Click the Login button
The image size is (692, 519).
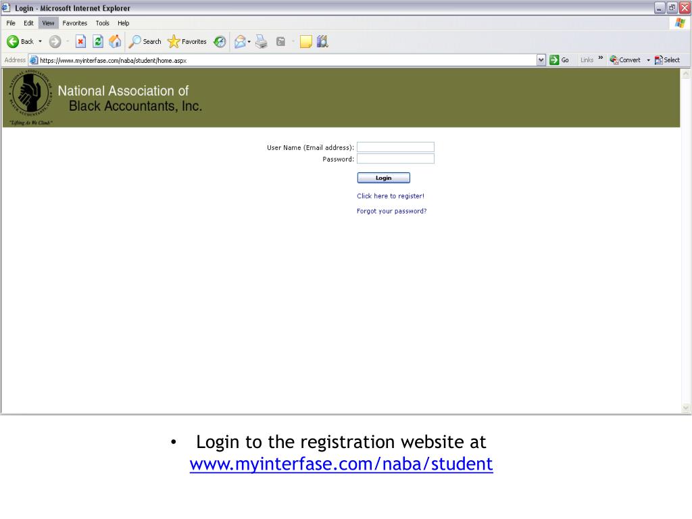pyautogui.click(x=384, y=178)
